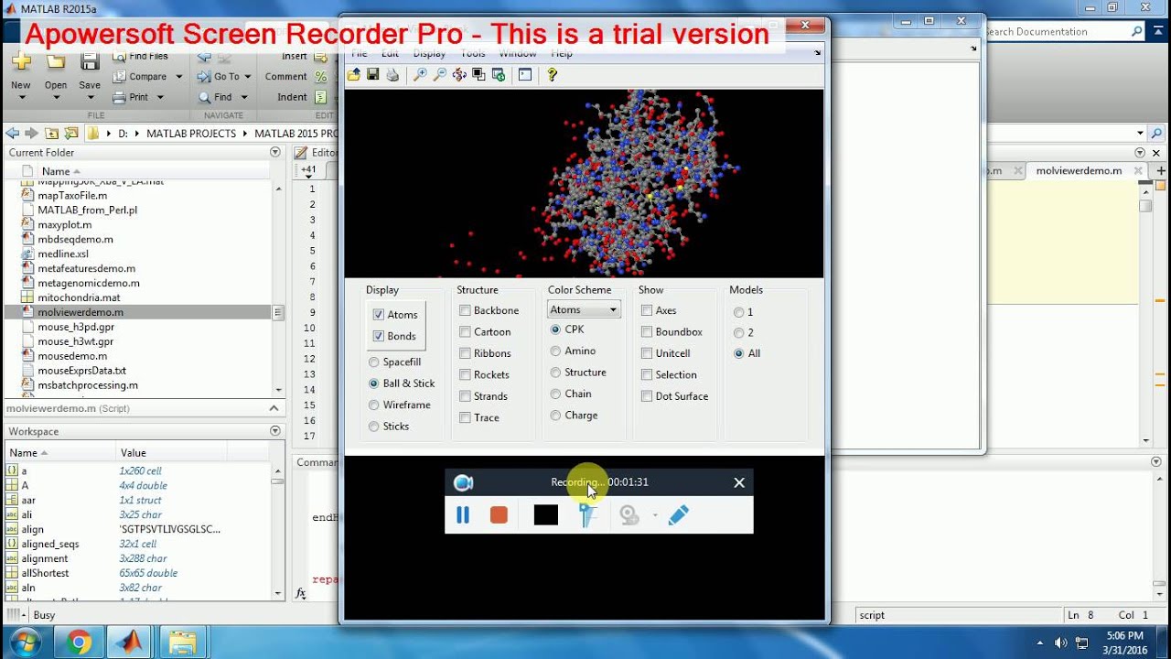Image resolution: width=1171 pixels, height=659 pixels.
Task: Expand the New dropdown arrow in MATLAB
Action: tap(21, 97)
